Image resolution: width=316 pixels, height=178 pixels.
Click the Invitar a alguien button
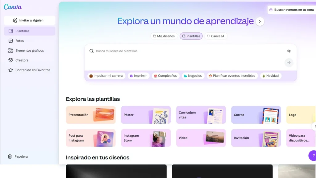pos(29,20)
